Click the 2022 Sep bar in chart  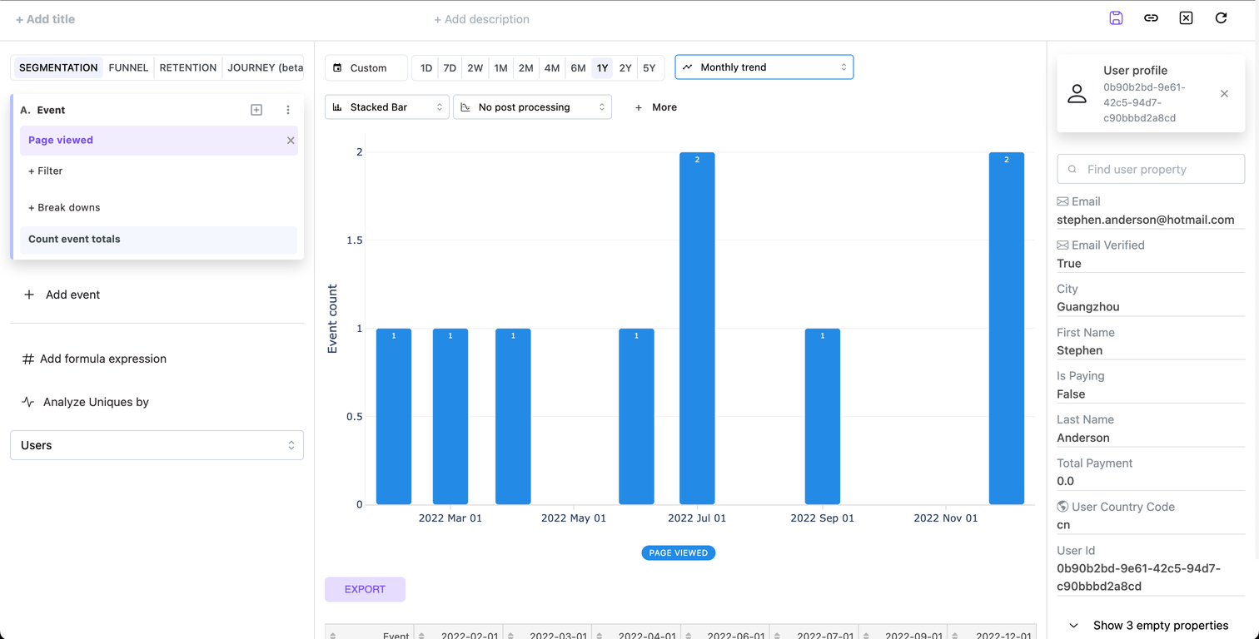(x=823, y=416)
